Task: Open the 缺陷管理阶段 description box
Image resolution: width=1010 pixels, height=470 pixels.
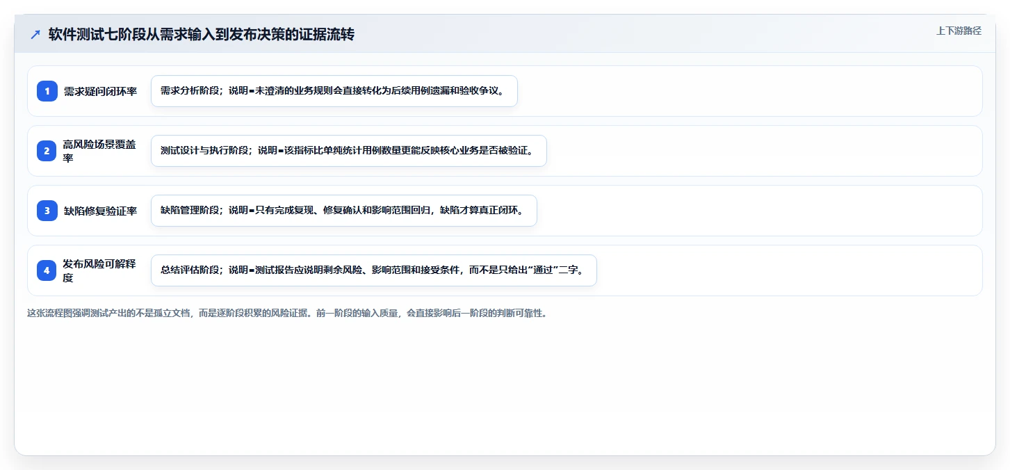Action: point(344,211)
